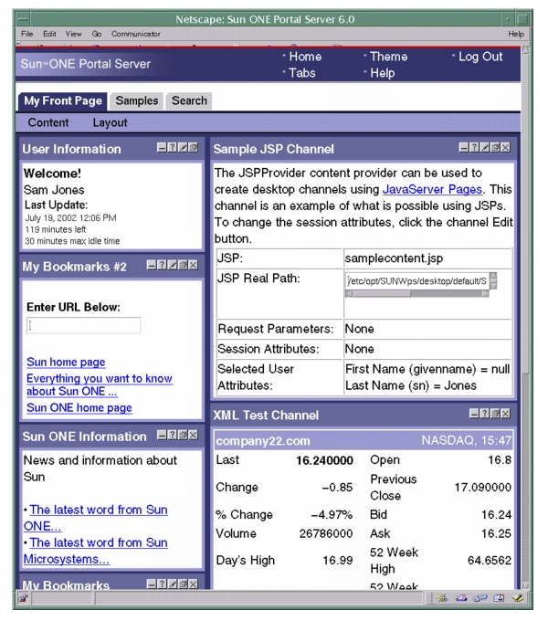The height and width of the screenshot is (621, 548).
Task: Follow the JavaServer Pages link
Action: [x=432, y=189]
